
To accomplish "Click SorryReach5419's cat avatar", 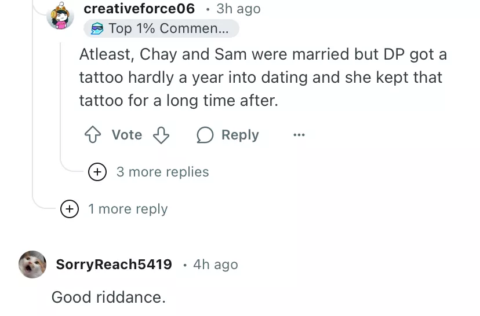I will [x=32, y=264].
